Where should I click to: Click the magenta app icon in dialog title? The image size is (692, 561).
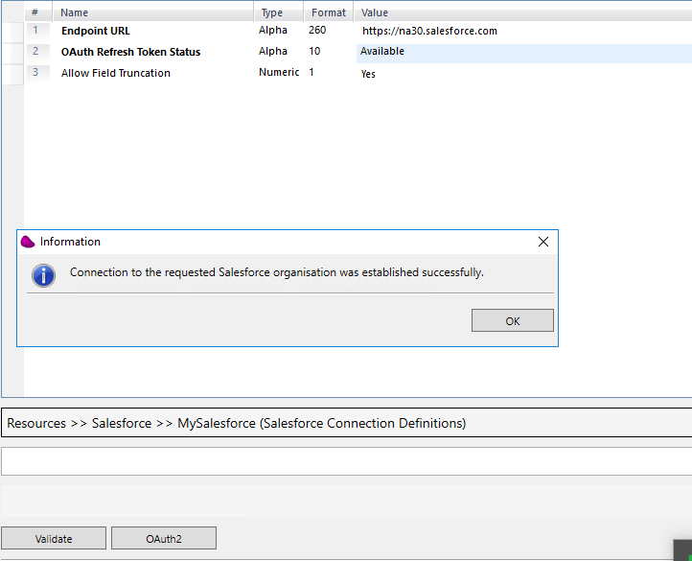28,242
